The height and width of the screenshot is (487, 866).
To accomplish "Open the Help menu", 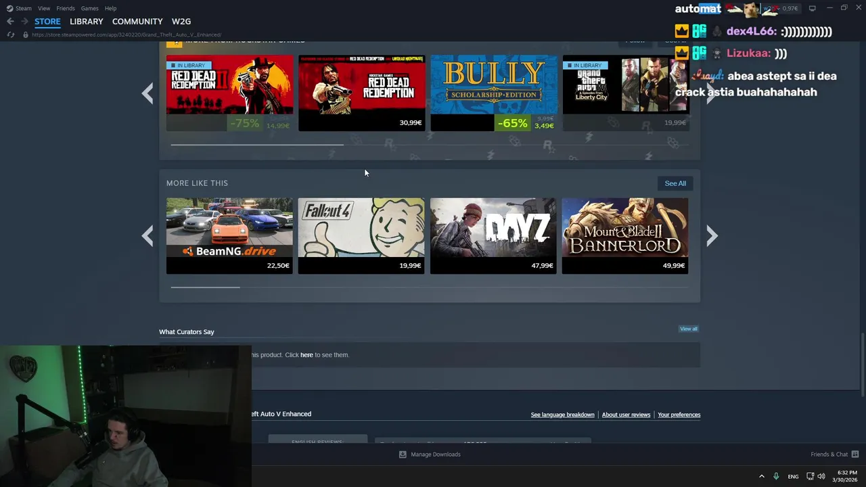I will pyautogui.click(x=110, y=8).
